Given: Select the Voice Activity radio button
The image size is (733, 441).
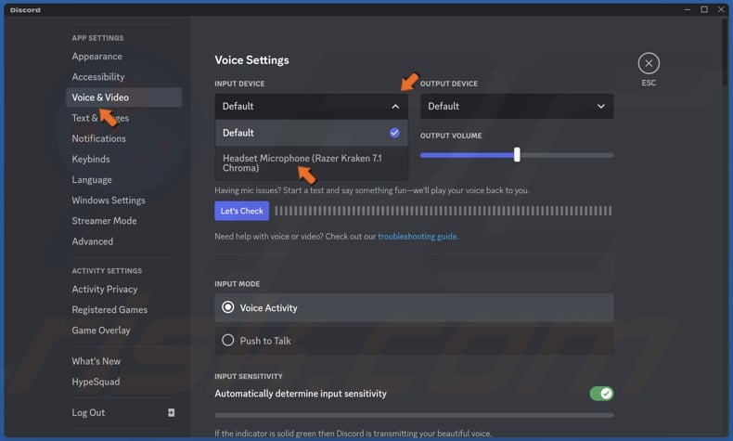Looking at the screenshot, I should click(227, 307).
